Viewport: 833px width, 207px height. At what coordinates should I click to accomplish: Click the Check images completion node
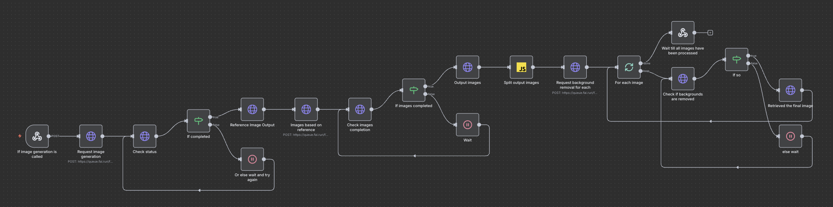click(x=360, y=109)
